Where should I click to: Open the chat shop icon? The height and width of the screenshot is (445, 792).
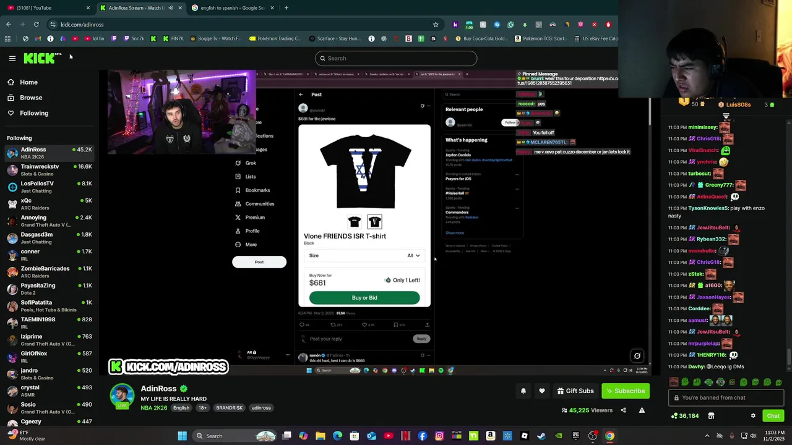coord(711,416)
